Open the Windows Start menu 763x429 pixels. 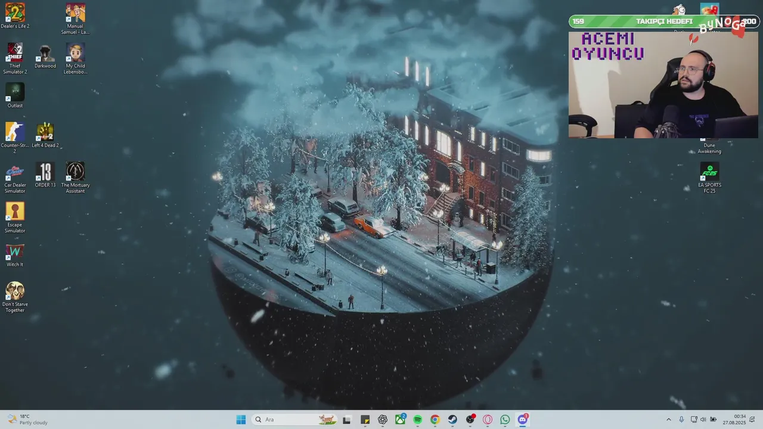(x=241, y=419)
